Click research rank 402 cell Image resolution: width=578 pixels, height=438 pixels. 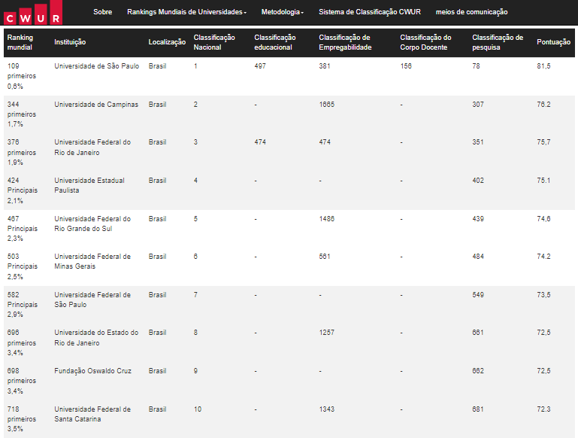point(478,181)
